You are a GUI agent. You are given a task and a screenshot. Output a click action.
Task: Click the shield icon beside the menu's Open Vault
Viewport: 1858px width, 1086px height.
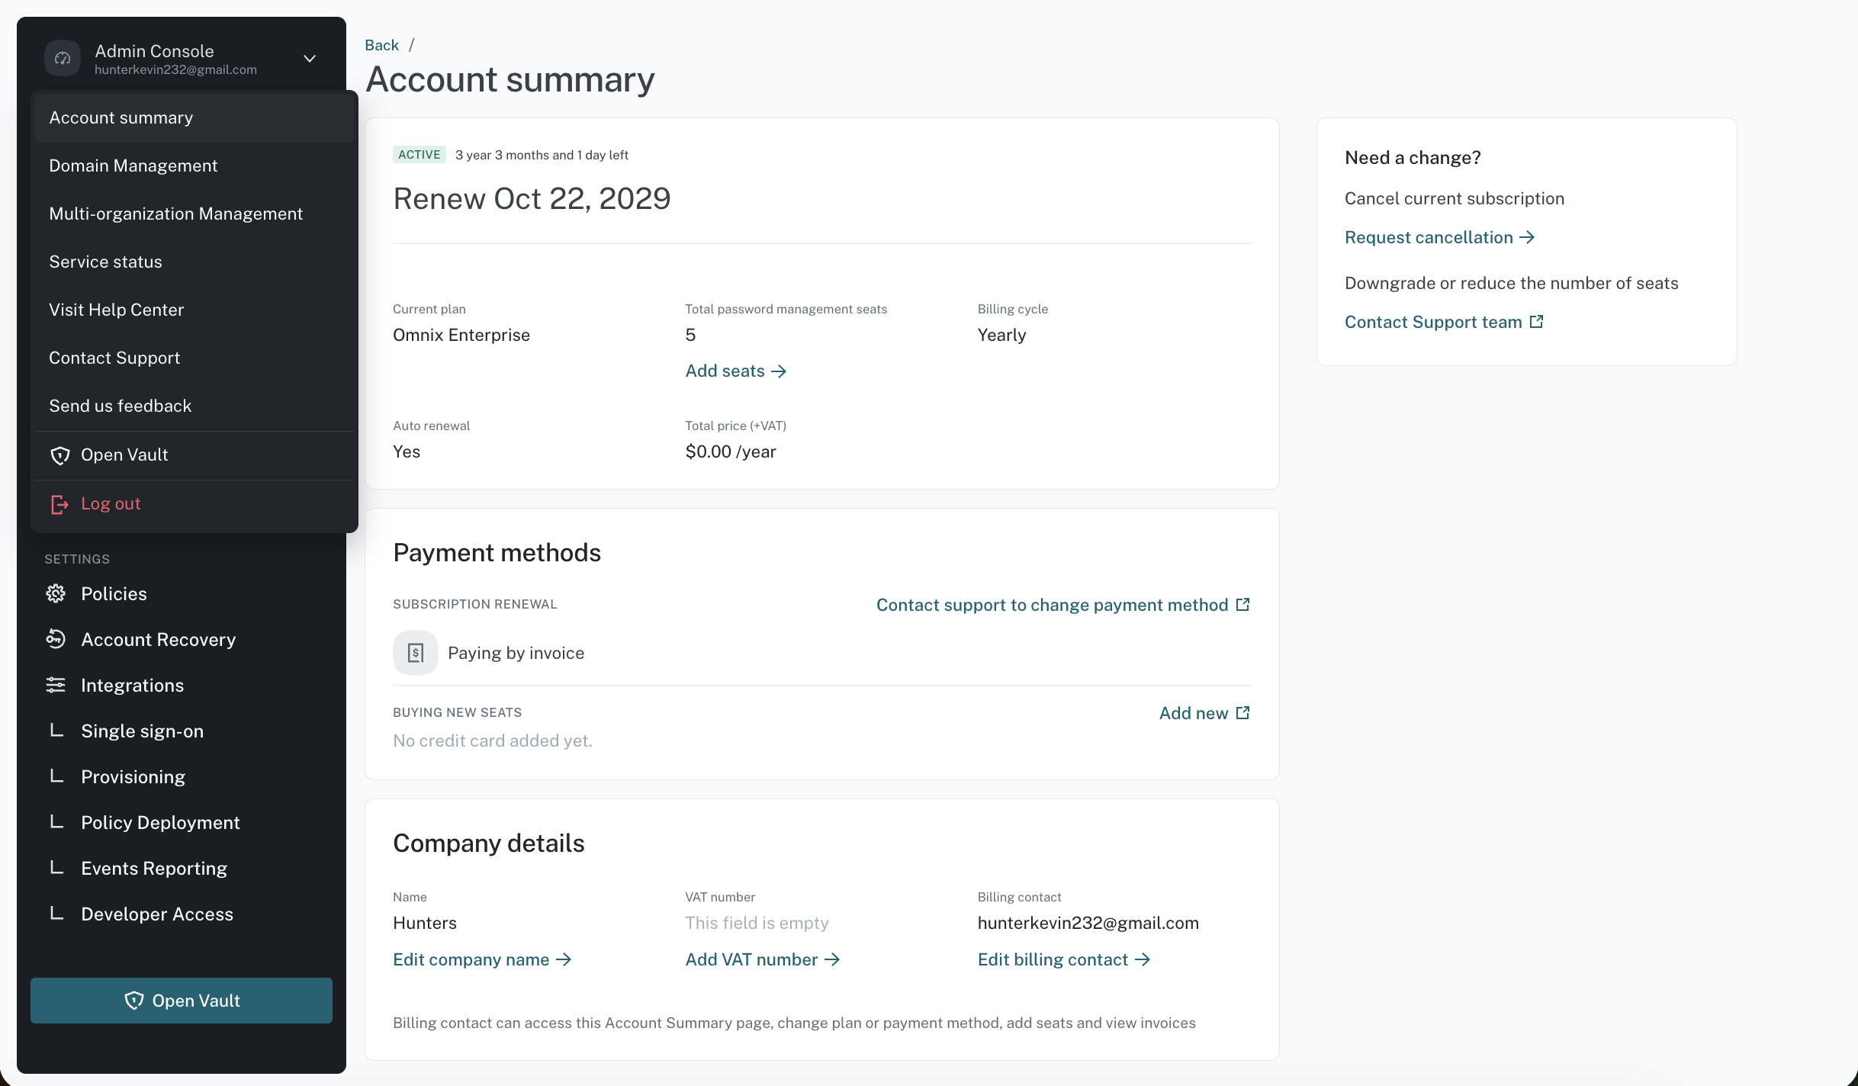(x=60, y=455)
